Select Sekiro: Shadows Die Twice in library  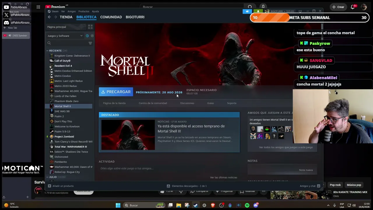[71, 152]
